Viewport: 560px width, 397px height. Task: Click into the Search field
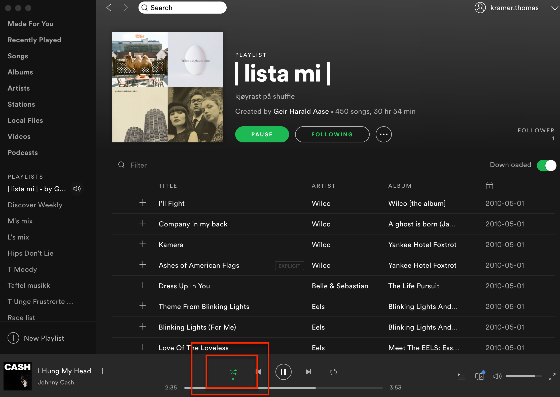click(182, 8)
